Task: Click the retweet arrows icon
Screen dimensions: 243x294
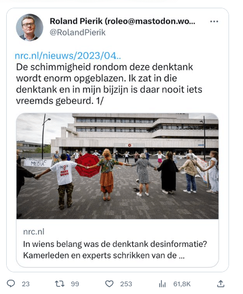Action: click(x=59, y=284)
